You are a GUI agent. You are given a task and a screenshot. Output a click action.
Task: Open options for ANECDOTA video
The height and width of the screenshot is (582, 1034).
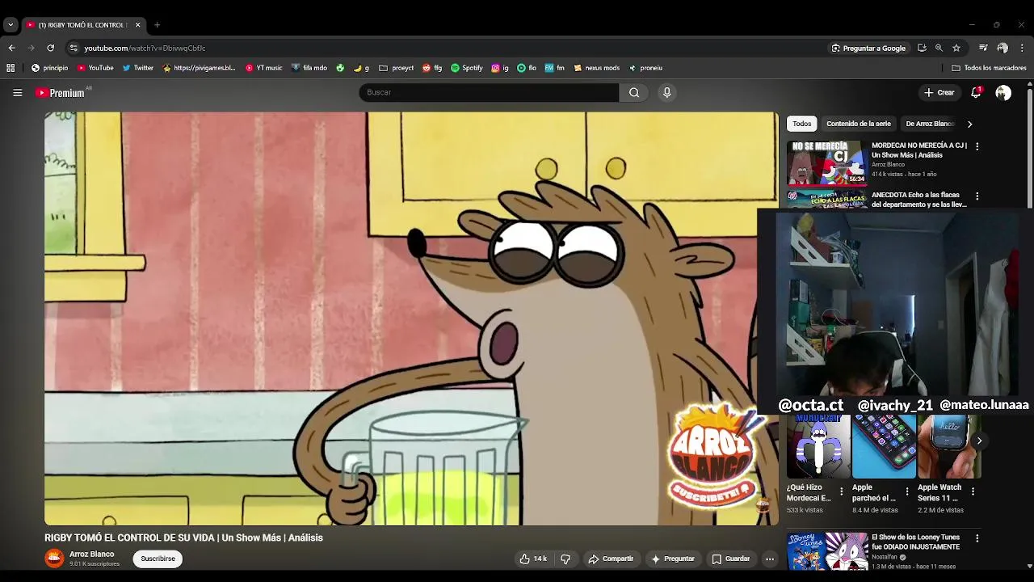pyautogui.click(x=977, y=196)
